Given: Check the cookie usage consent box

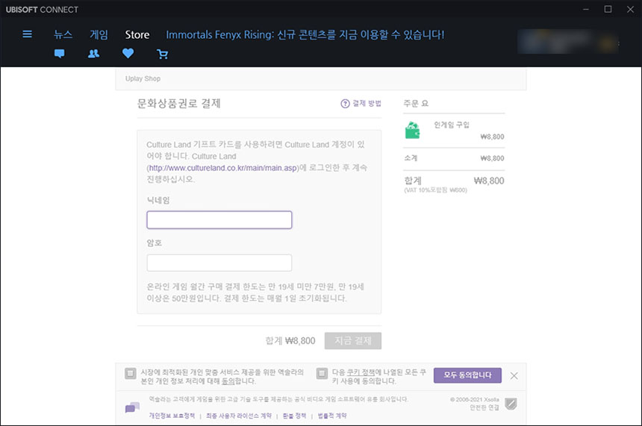Looking at the screenshot, I should pyautogui.click(x=322, y=373).
